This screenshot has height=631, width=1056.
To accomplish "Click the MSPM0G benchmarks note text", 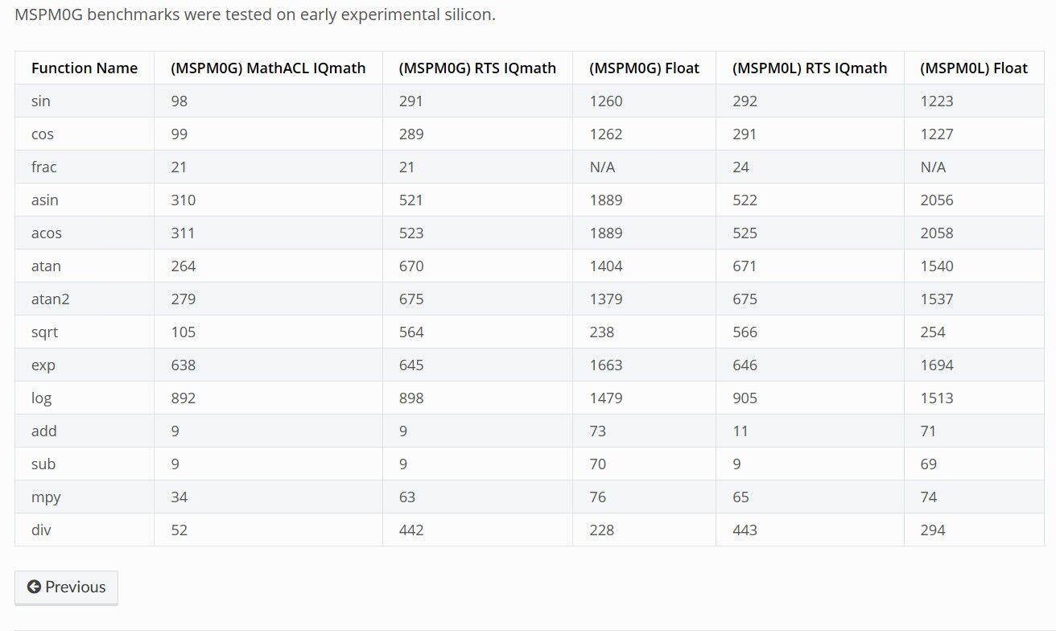I will pos(255,15).
